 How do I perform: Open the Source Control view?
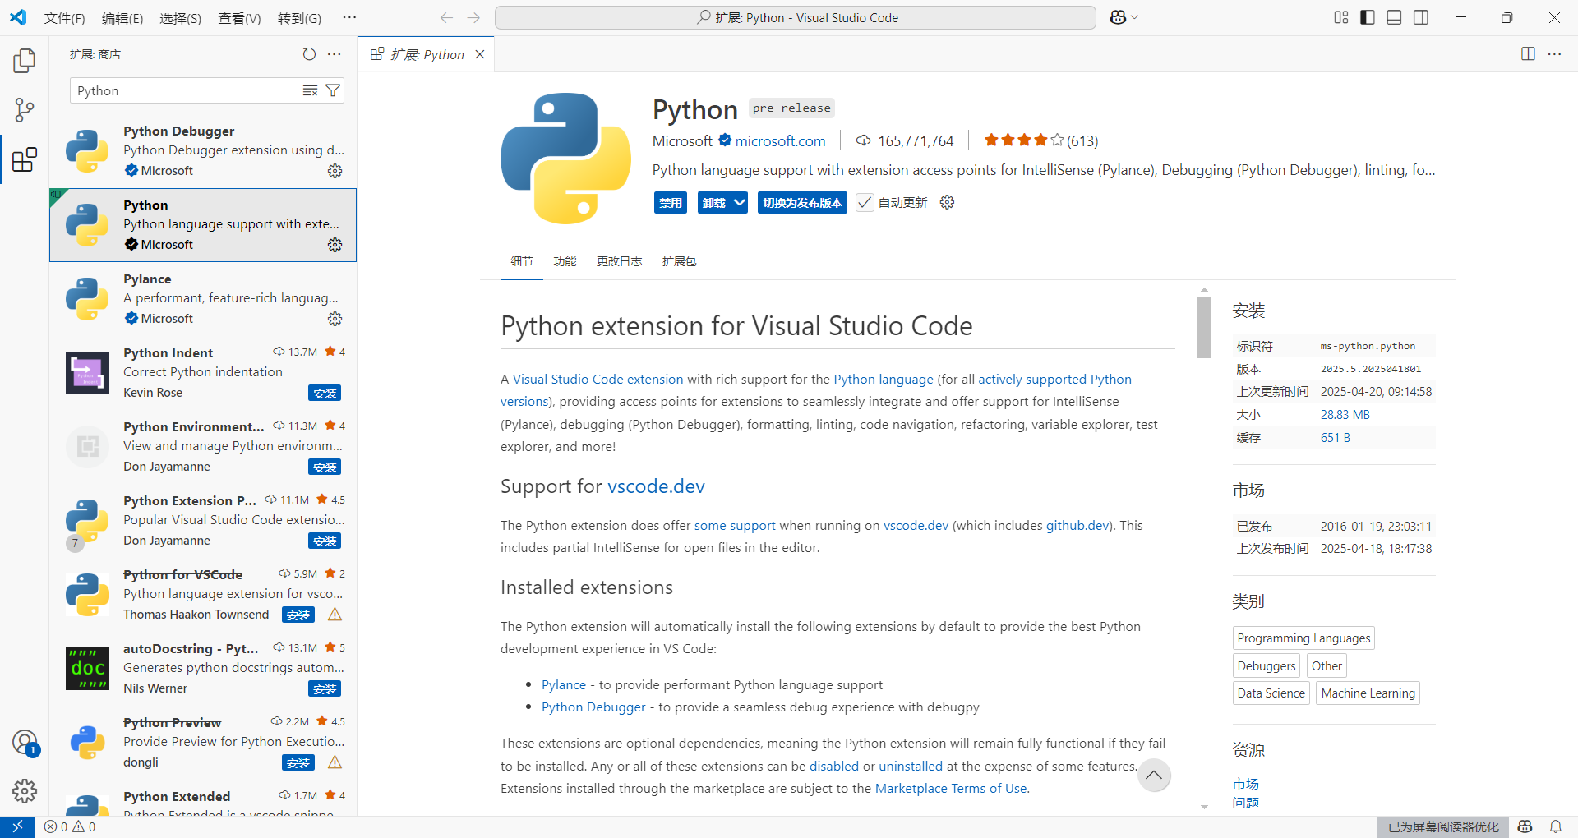click(24, 109)
